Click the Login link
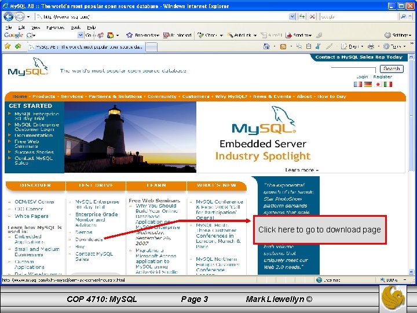The height and width of the screenshot is (313, 417). 362,77
